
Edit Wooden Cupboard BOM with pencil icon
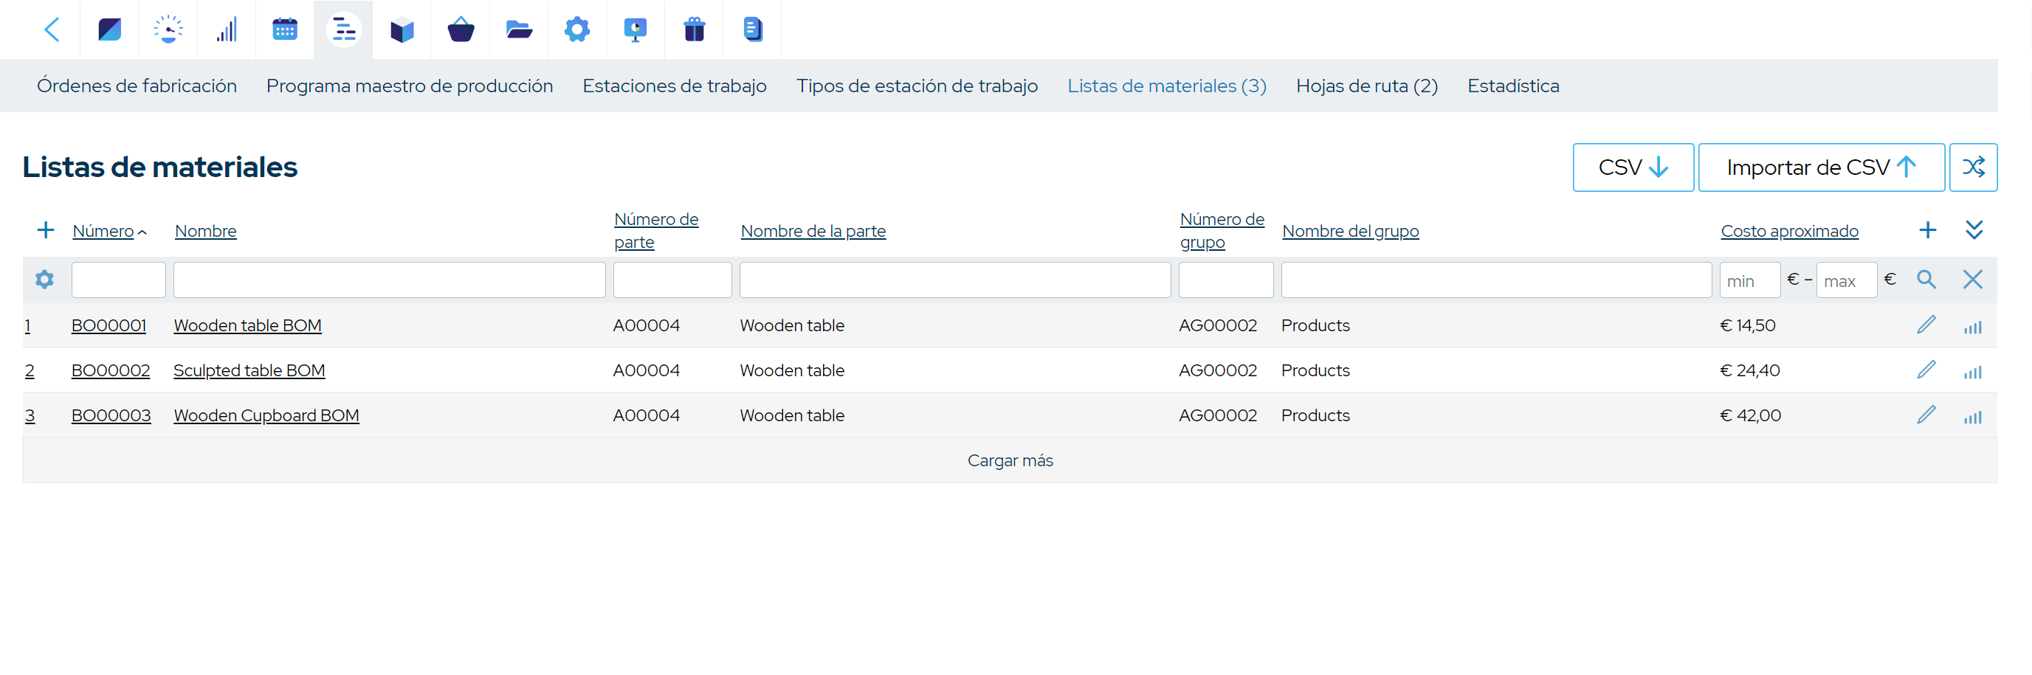tap(1926, 415)
